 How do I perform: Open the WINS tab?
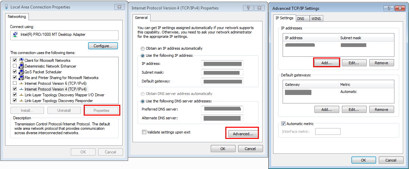[x=316, y=19]
